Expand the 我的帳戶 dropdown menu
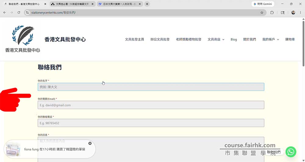The image size is (305, 162). pyautogui.click(x=271, y=39)
